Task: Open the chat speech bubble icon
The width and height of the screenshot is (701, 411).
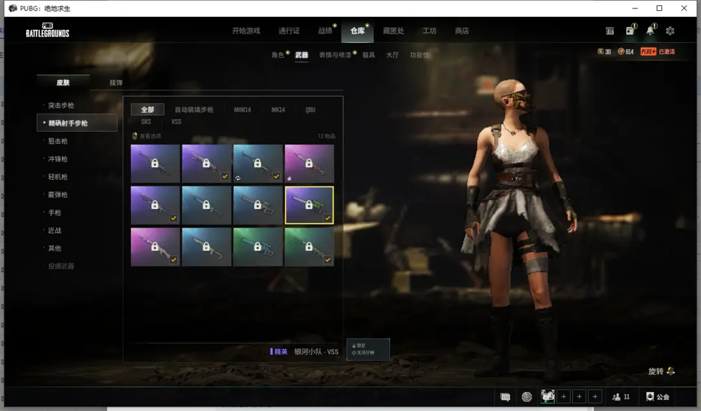Action: tap(505, 397)
